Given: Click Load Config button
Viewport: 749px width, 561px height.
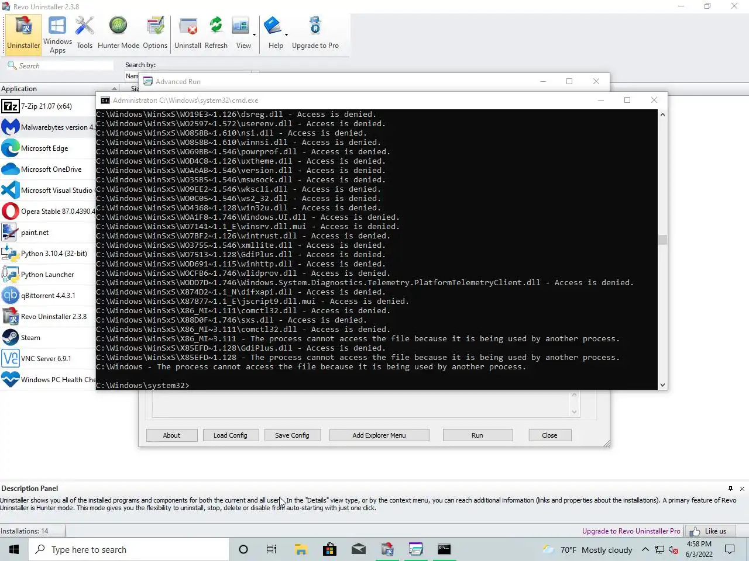Looking at the screenshot, I should pos(231,435).
